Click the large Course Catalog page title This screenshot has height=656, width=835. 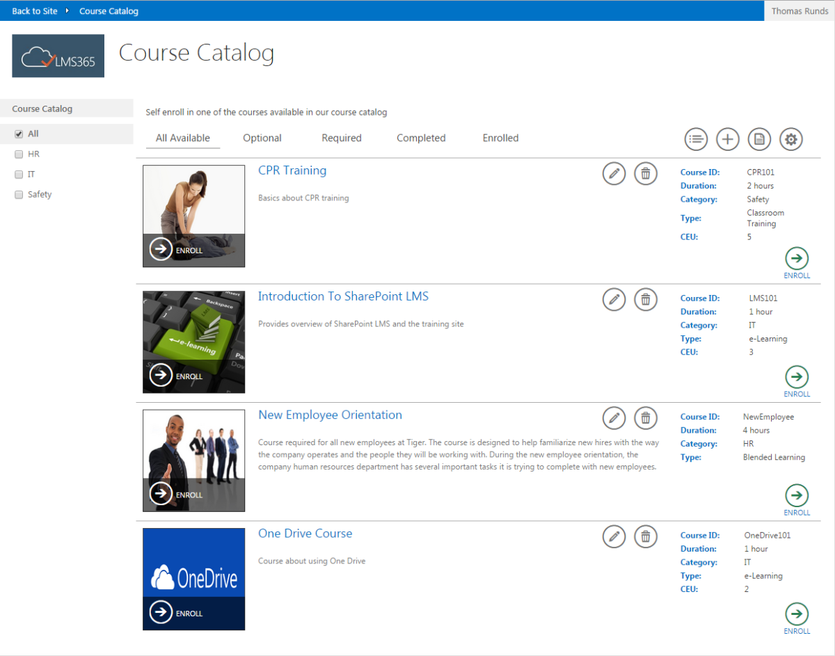pyautogui.click(x=196, y=53)
